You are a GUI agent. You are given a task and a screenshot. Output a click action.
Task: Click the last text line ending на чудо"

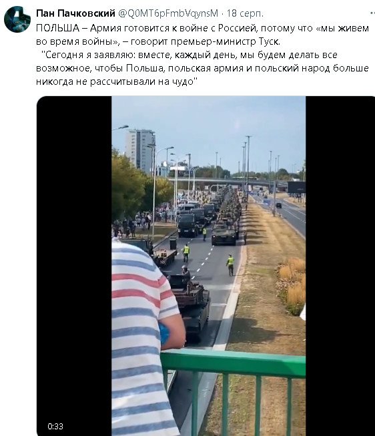click(117, 81)
